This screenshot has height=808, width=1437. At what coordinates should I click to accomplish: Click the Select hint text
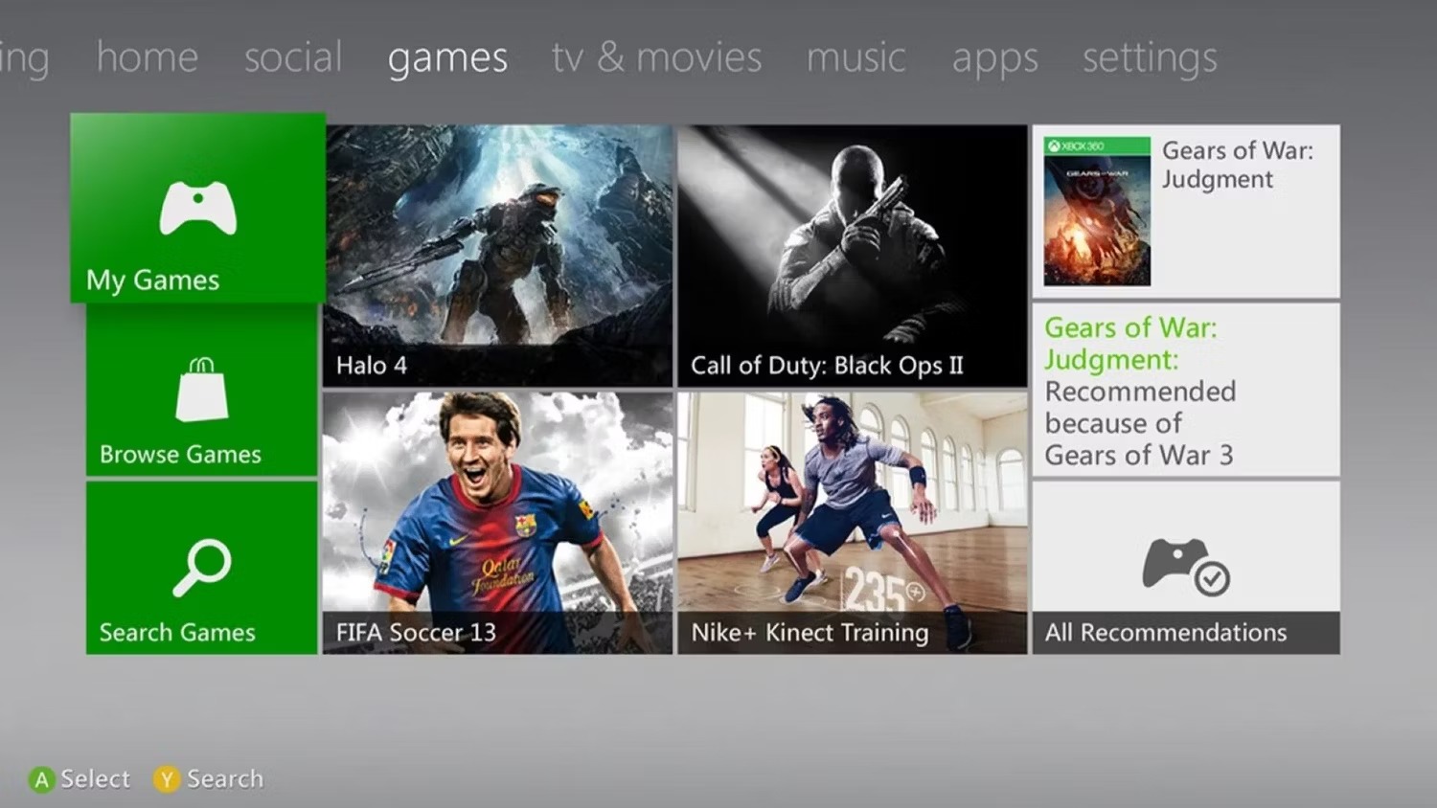pyautogui.click(x=95, y=779)
